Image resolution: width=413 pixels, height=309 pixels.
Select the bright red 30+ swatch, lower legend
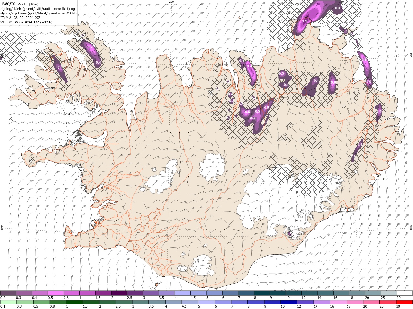(x=404, y=302)
